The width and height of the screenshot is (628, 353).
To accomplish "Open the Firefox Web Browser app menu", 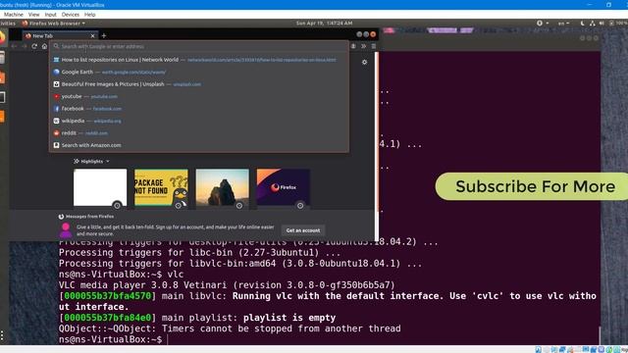I will click(x=54, y=24).
